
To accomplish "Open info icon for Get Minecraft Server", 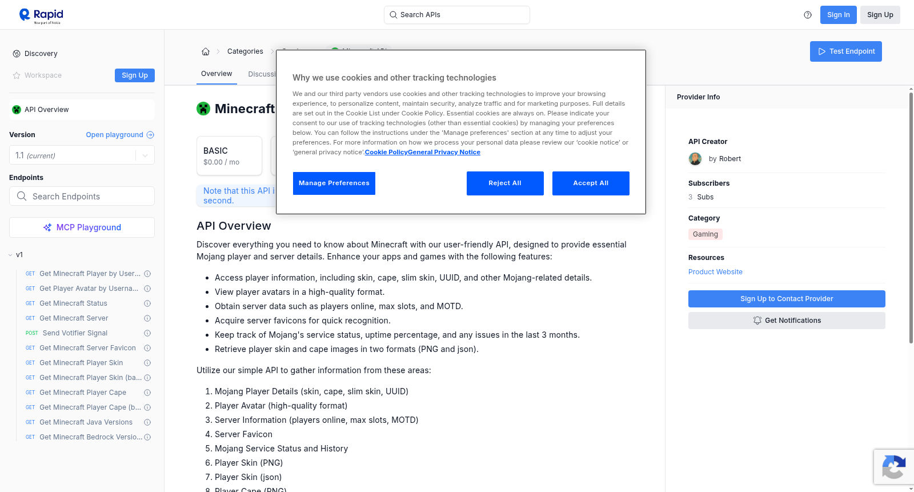I will [x=147, y=318].
